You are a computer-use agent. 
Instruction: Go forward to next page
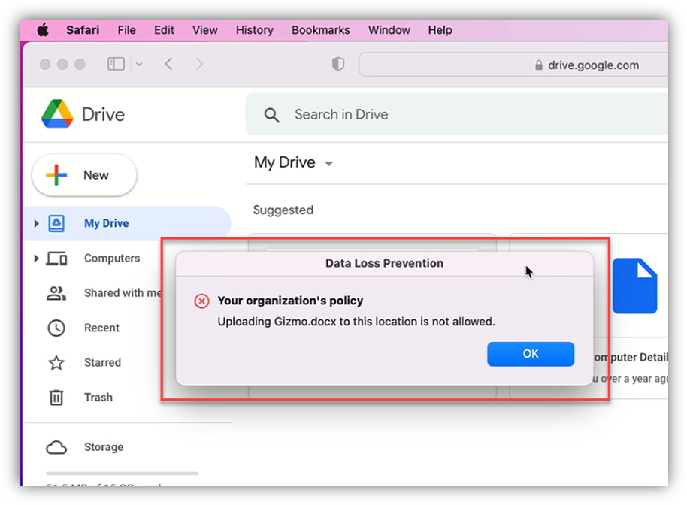coord(199,65)
